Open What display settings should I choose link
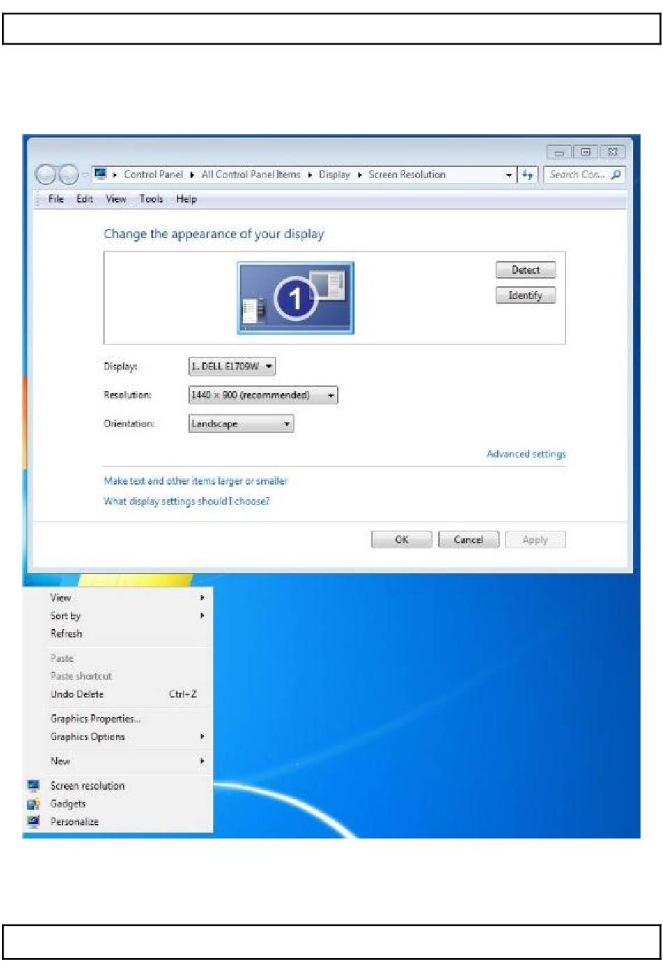 (186, 501)
